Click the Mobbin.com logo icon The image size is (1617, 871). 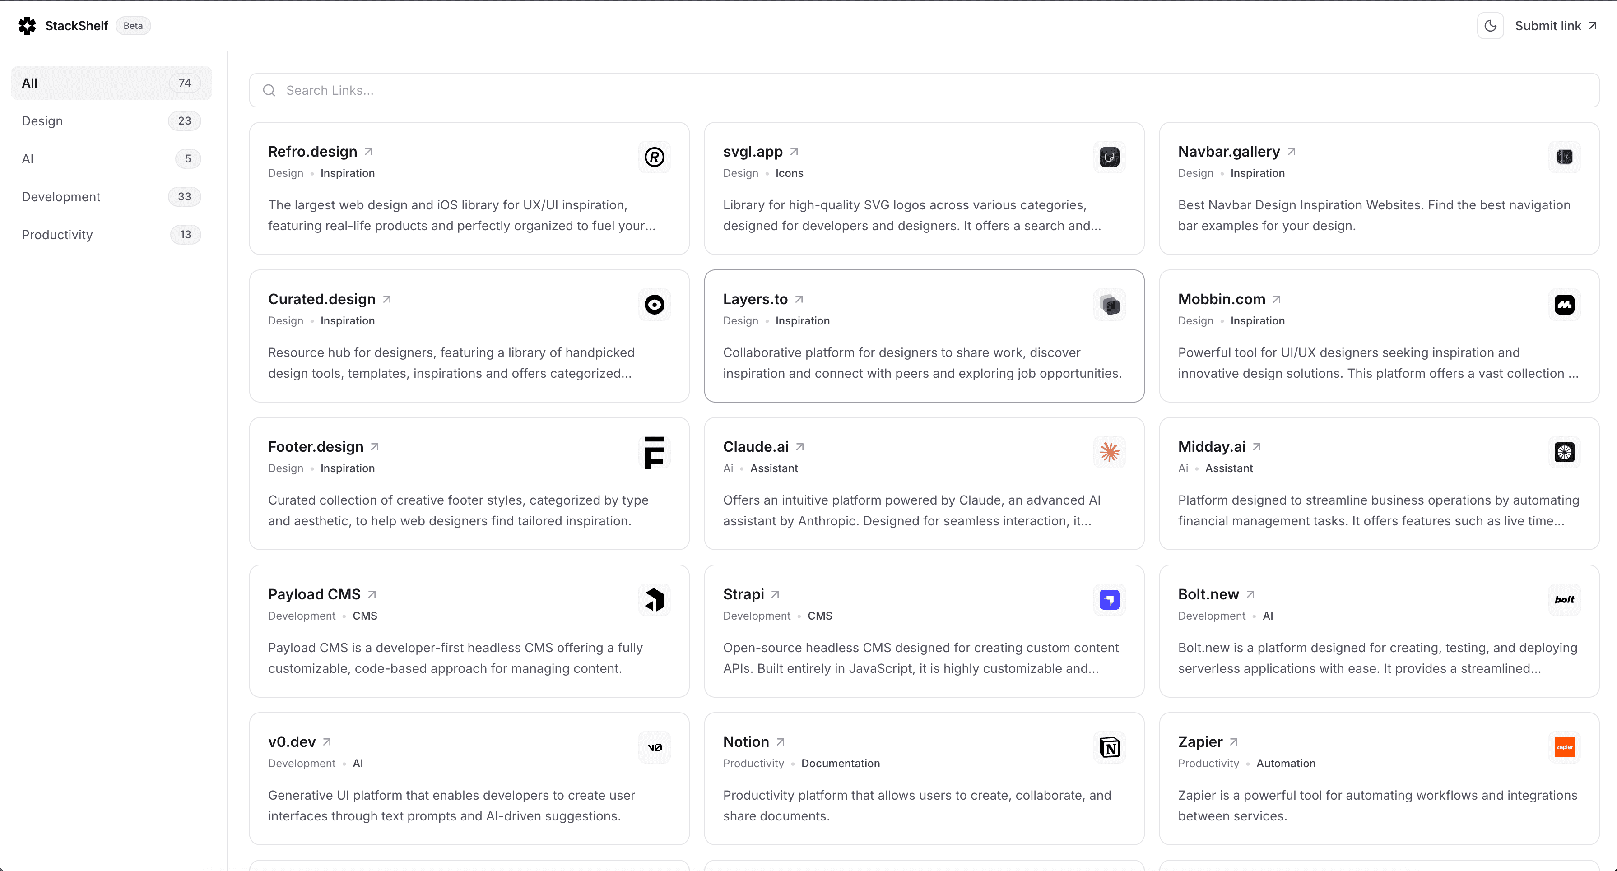tap(1564, 304)
